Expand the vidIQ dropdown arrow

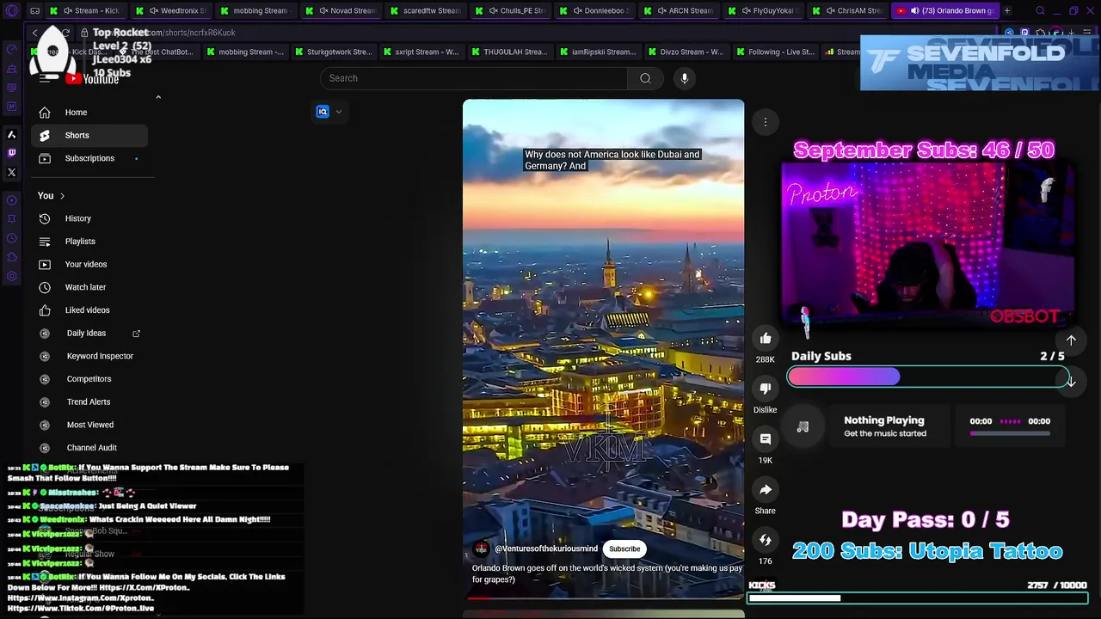pos(339,112)
